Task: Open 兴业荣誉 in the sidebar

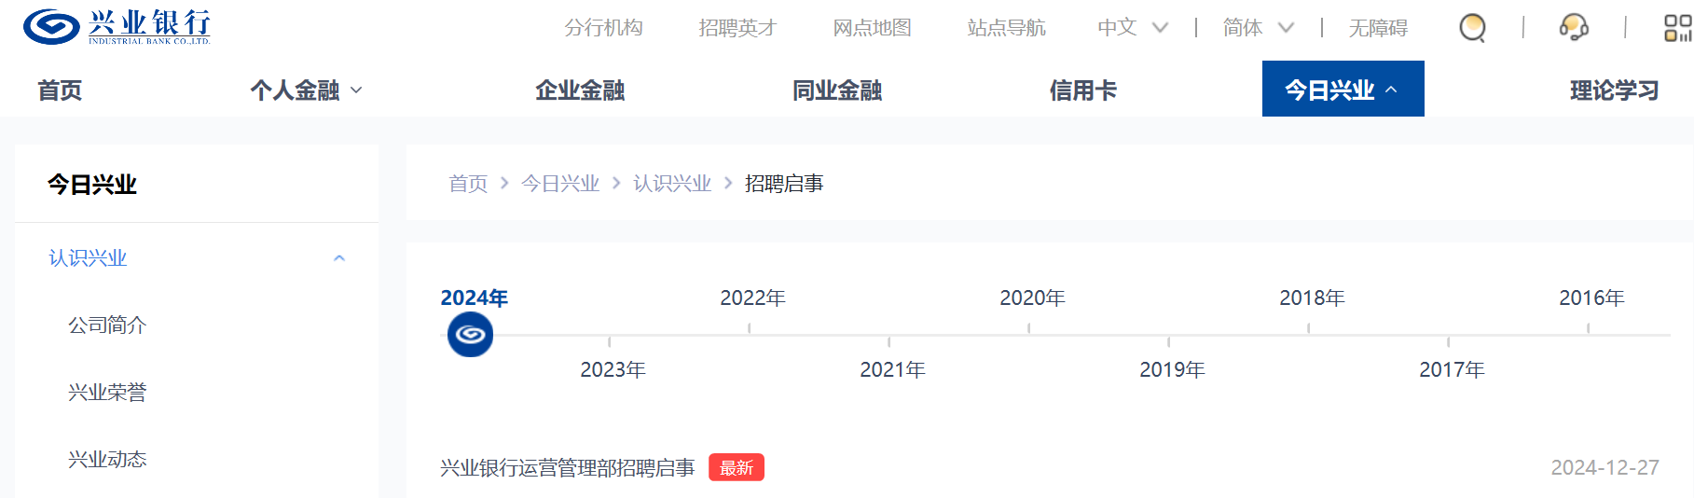Action: (x=107, y=393)
